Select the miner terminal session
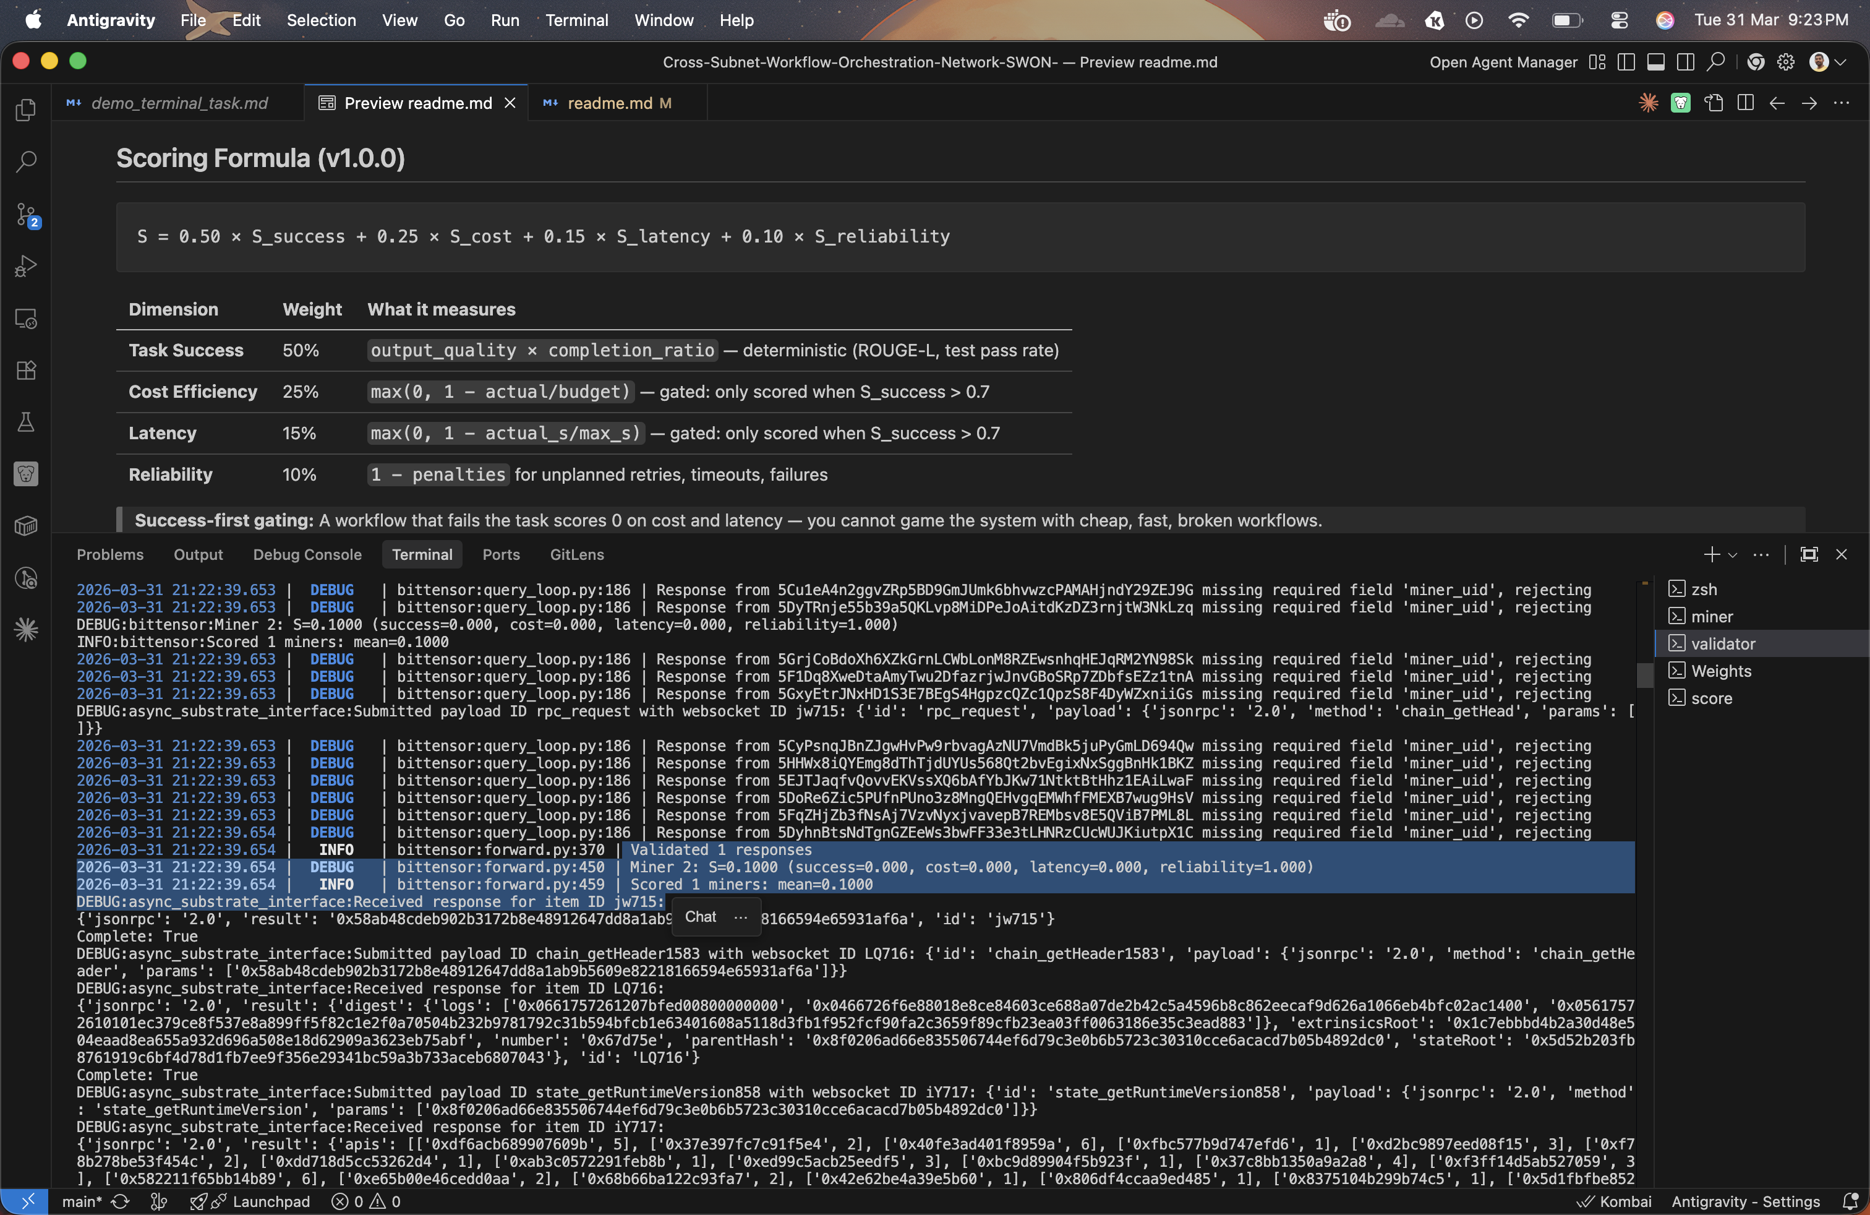1870x1215 pixels. click(1711, 617)
